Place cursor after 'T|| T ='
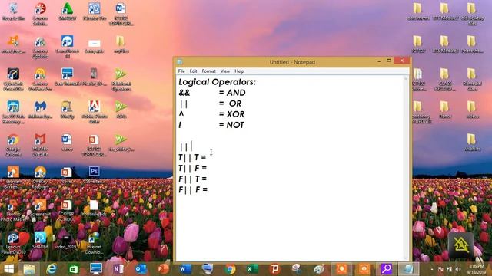This screenshot has height=276, width=492. tap(207, 157)
